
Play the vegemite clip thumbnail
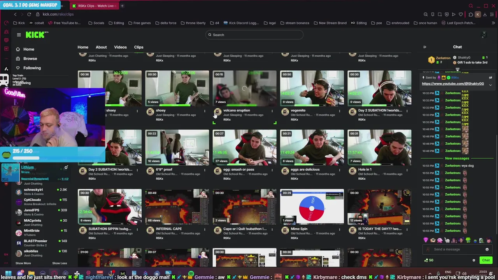(x=312, y=88)
